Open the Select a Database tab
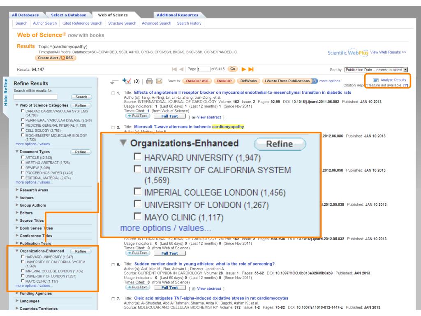 (x=69, y=15)
